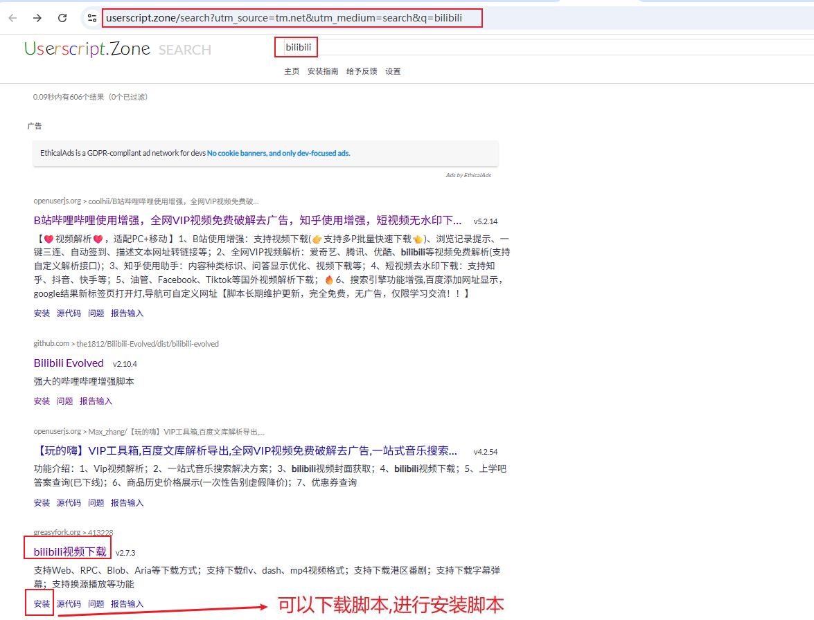Open the 【玩的嗨】VIP工具箱 result title

click(245, 450)
